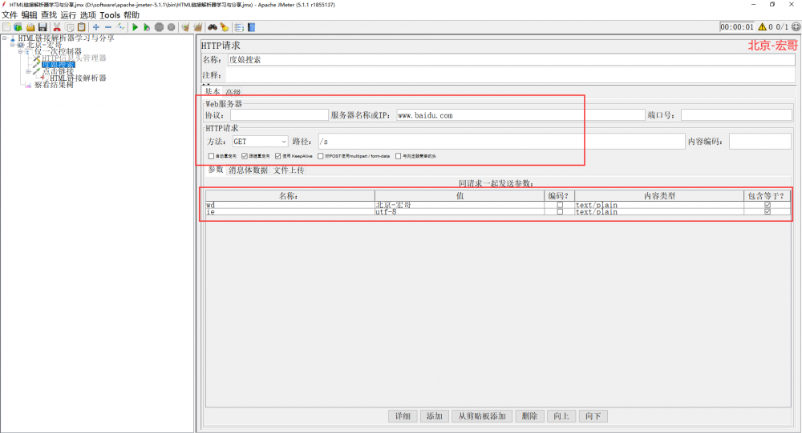Create a new test plan via toolbar icon
The image size is (802, 433).
pos(6,27)
